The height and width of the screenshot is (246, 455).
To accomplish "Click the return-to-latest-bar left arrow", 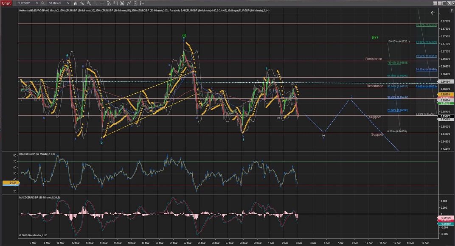I will (433, 13).
